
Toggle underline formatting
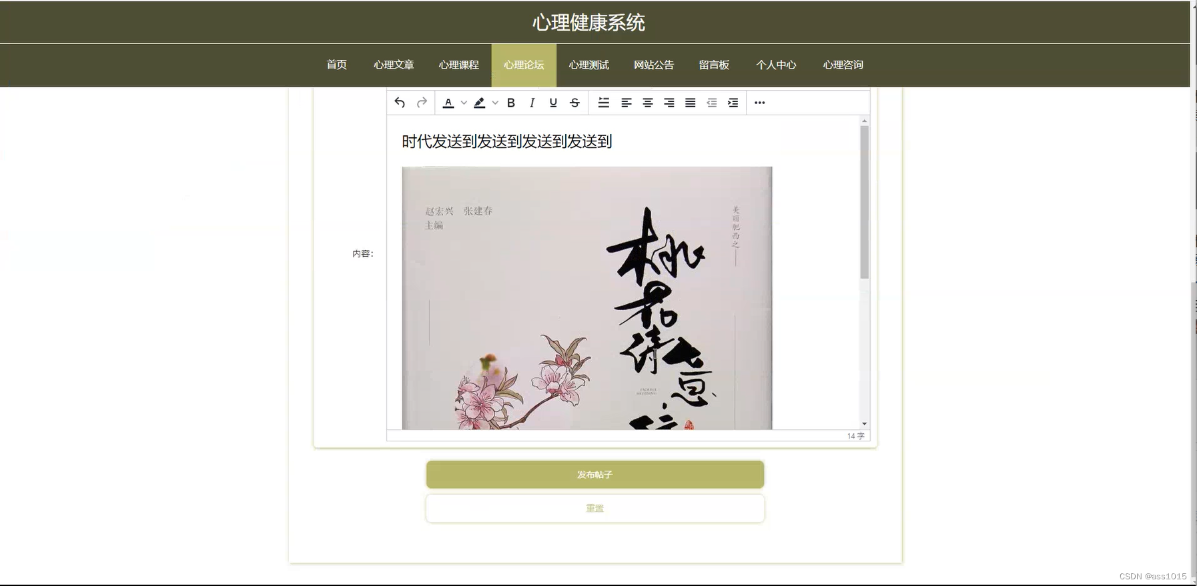(553, 103)
